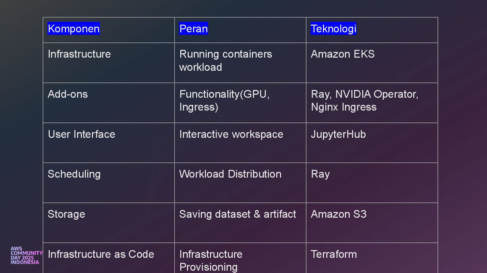Select the JupyterHub cell

tap(338, 134)
